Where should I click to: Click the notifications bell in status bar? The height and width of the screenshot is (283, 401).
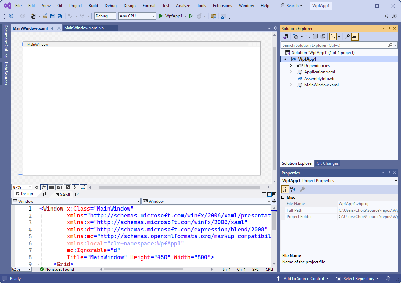[388, 279]
